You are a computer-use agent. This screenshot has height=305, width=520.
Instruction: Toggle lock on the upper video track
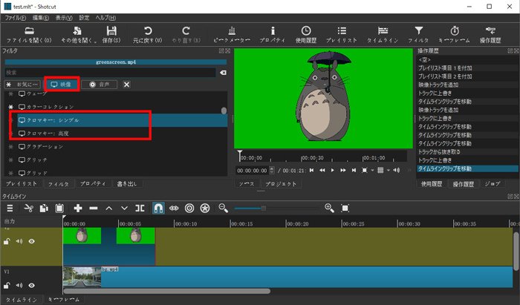tap(7, 241)
